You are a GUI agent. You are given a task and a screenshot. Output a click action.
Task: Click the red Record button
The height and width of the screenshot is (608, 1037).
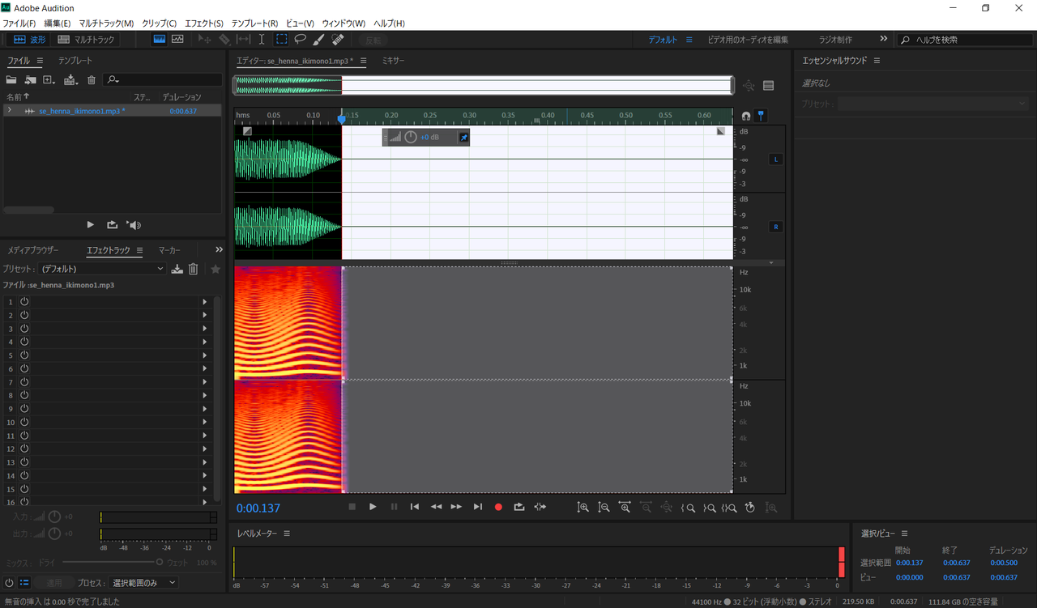click(498, 507)
